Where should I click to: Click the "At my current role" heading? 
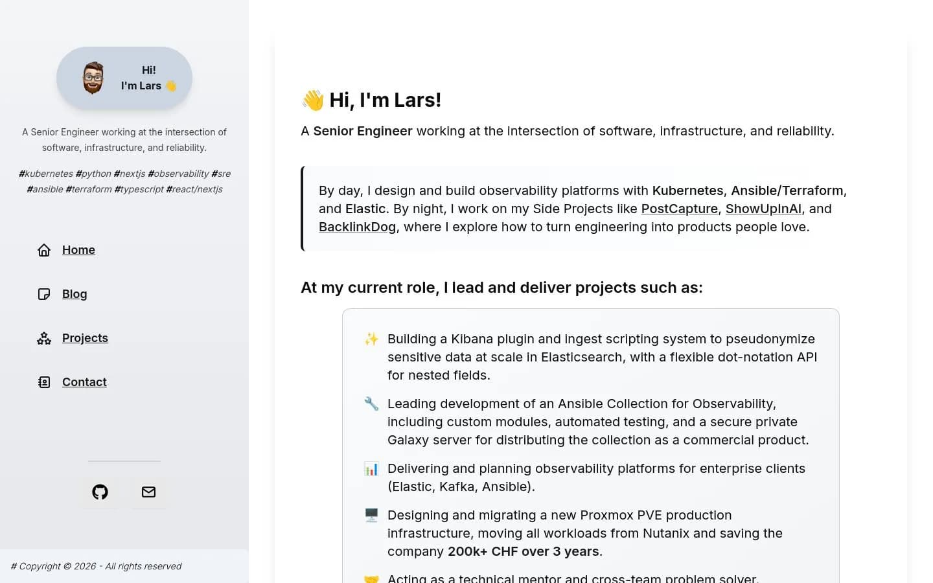[501, 288]
